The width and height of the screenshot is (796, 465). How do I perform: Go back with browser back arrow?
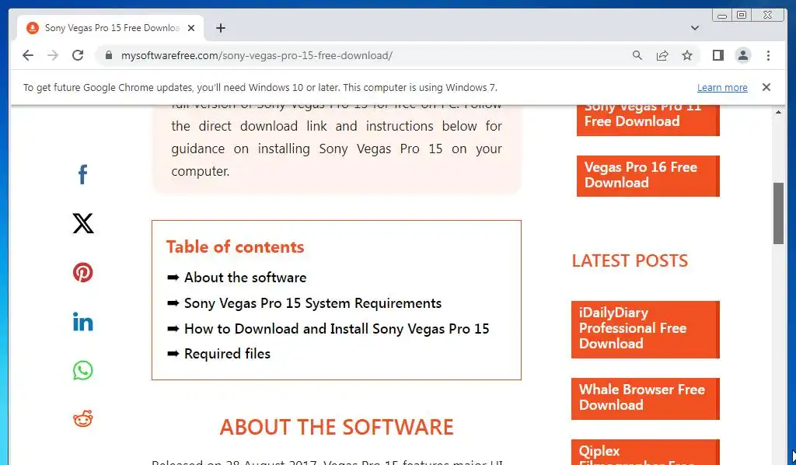(x=28, y=55)
